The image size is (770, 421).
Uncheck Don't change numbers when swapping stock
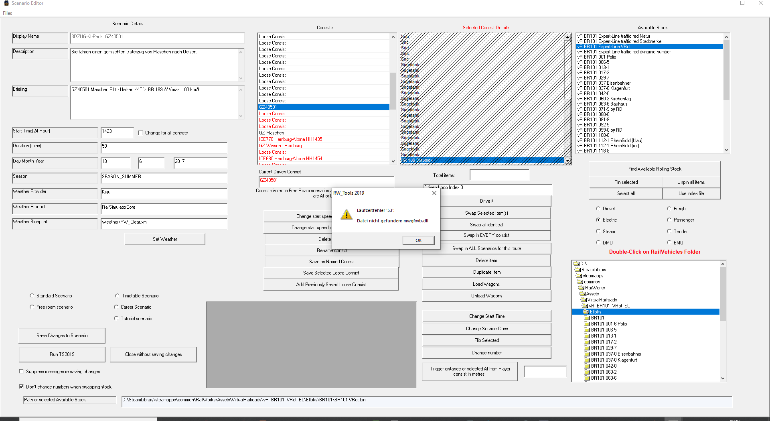click(x=21, y=387)
